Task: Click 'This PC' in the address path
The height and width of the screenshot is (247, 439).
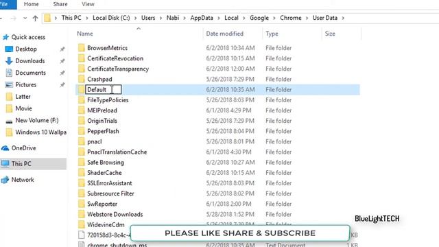Action: coord(71,18)
